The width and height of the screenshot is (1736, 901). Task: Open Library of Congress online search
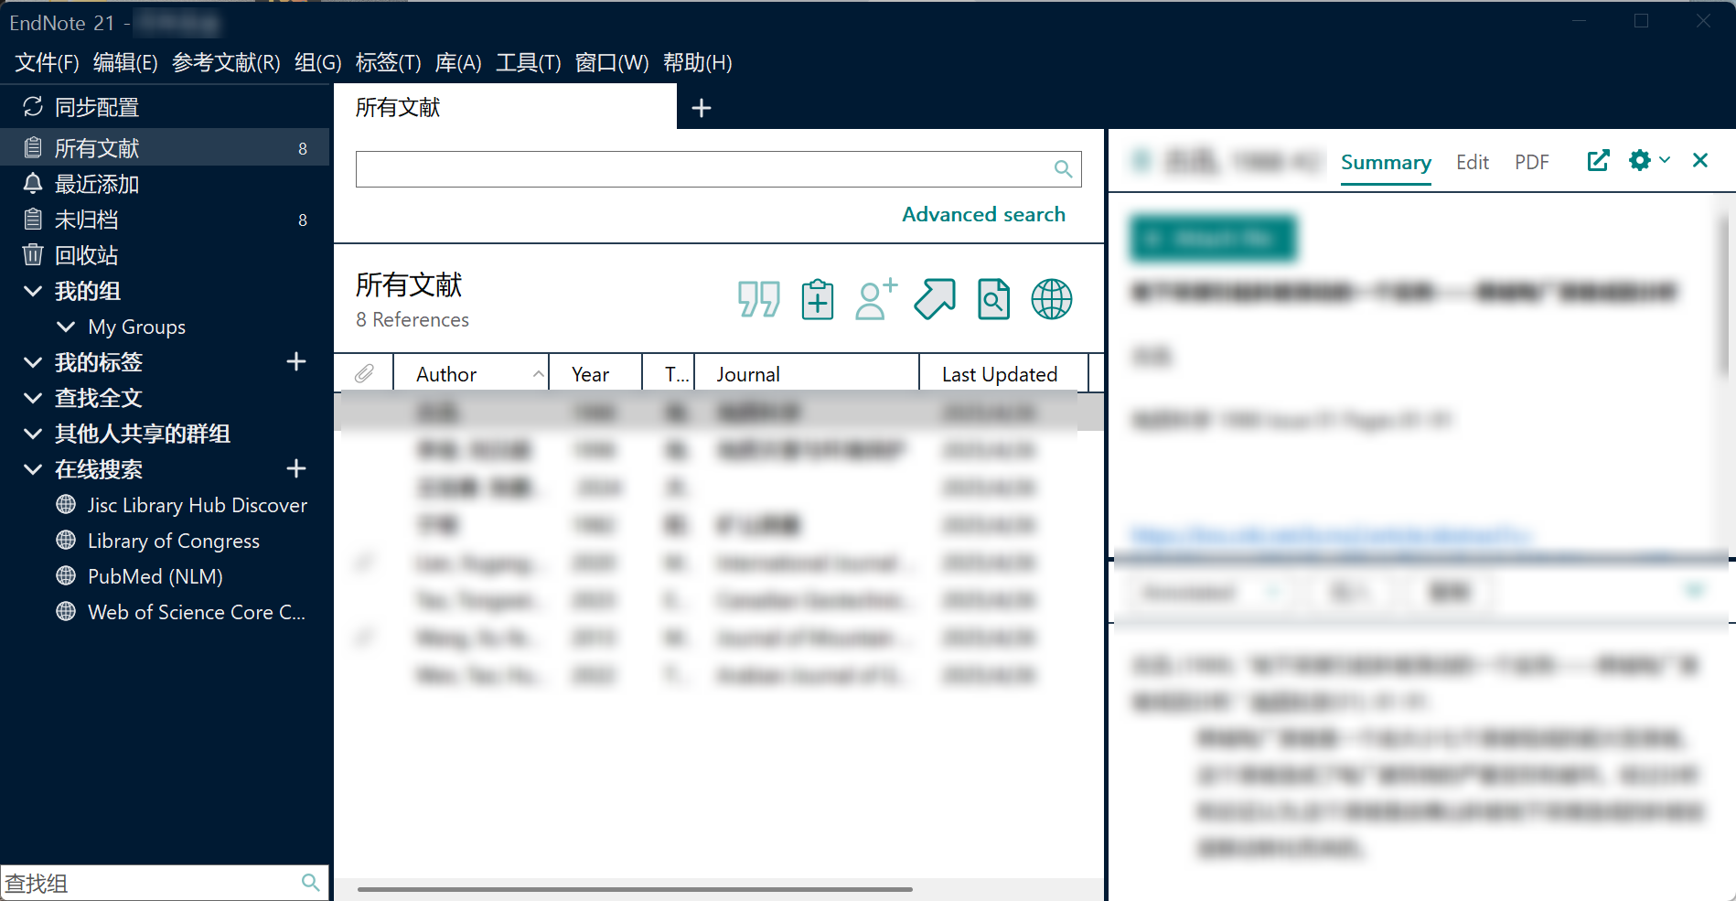click(173, 541)
